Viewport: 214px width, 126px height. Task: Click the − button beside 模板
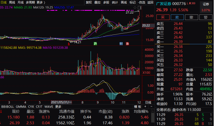coord(151,107)
